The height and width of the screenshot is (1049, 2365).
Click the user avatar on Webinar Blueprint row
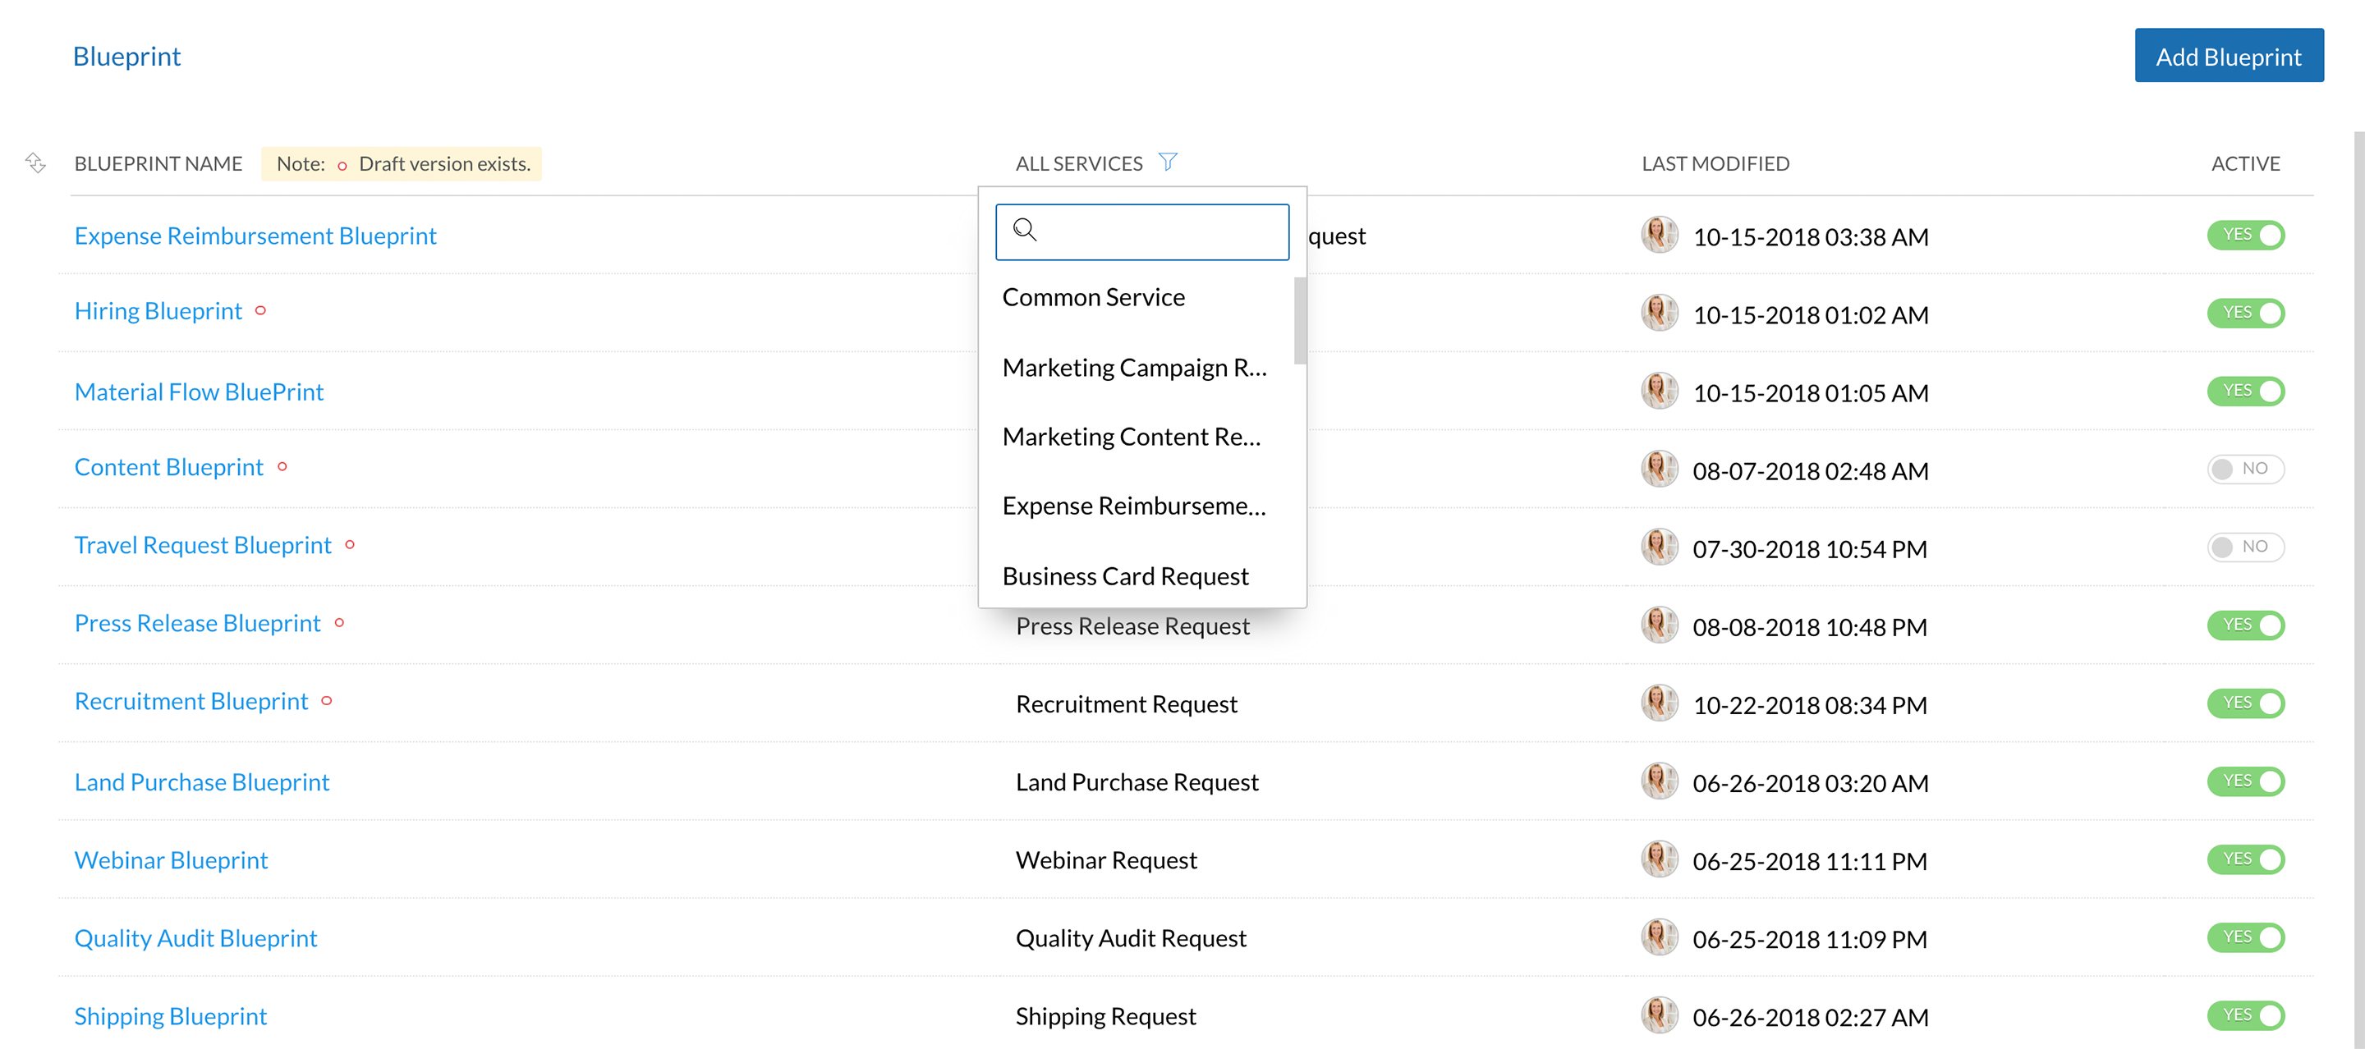point(1658,860)
